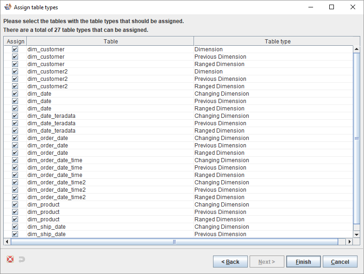The height and width of the screenshot is (274, 364).
Task: Uncheck Assign for dim_customer Dimension row
Action: click(15, 49)
